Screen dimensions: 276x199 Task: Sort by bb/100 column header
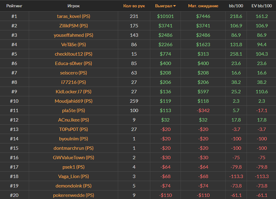tap(236, 6)
